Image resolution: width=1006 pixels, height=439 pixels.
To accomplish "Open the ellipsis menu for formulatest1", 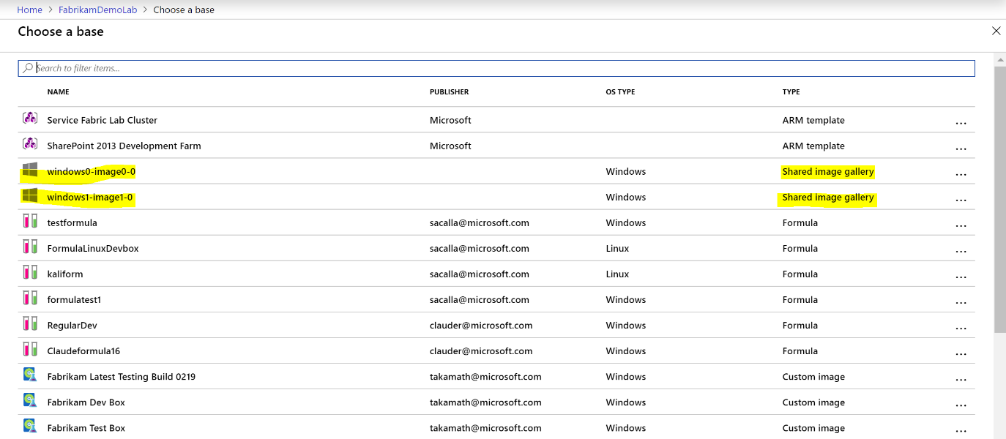I will pyautogui.click(x=961, y=302).
